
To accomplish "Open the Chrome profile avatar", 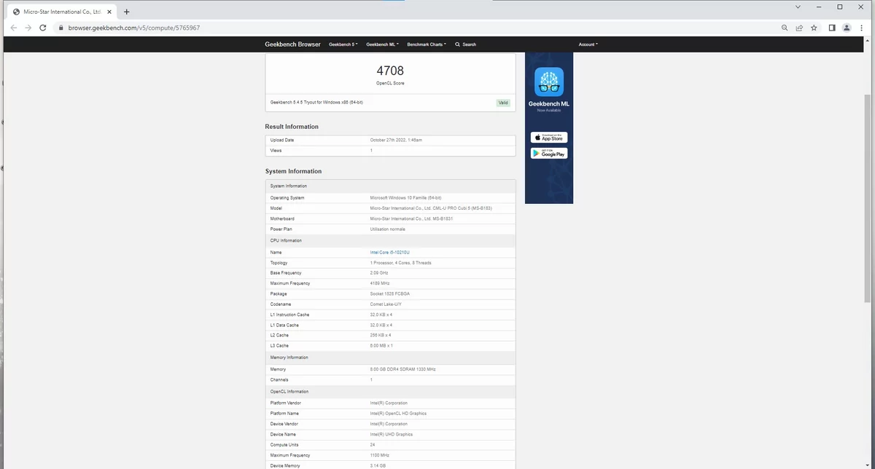I will click(847, 28).
